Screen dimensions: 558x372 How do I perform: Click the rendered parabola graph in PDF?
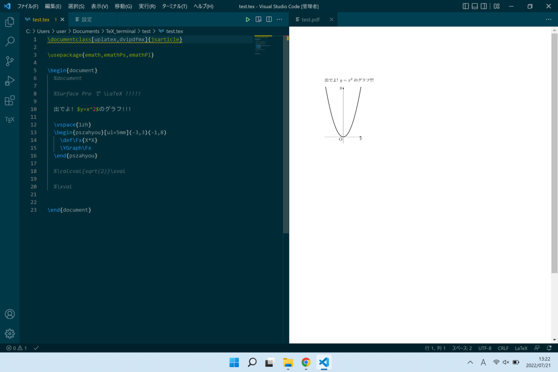(x=343, y=114)
